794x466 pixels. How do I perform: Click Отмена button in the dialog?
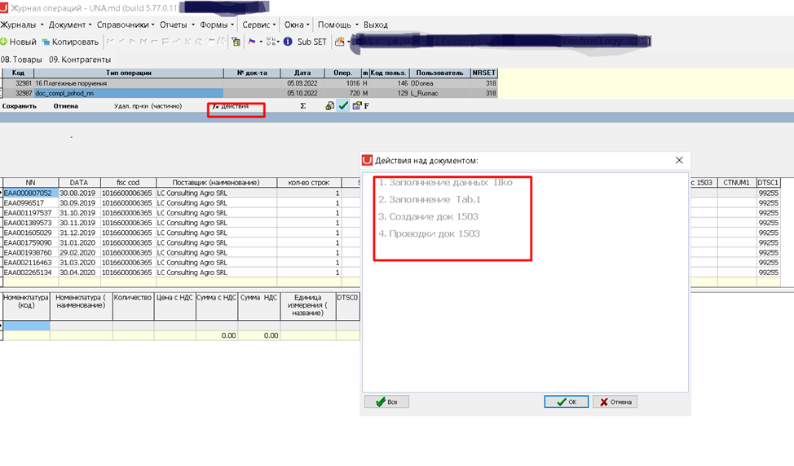point(615,402)
